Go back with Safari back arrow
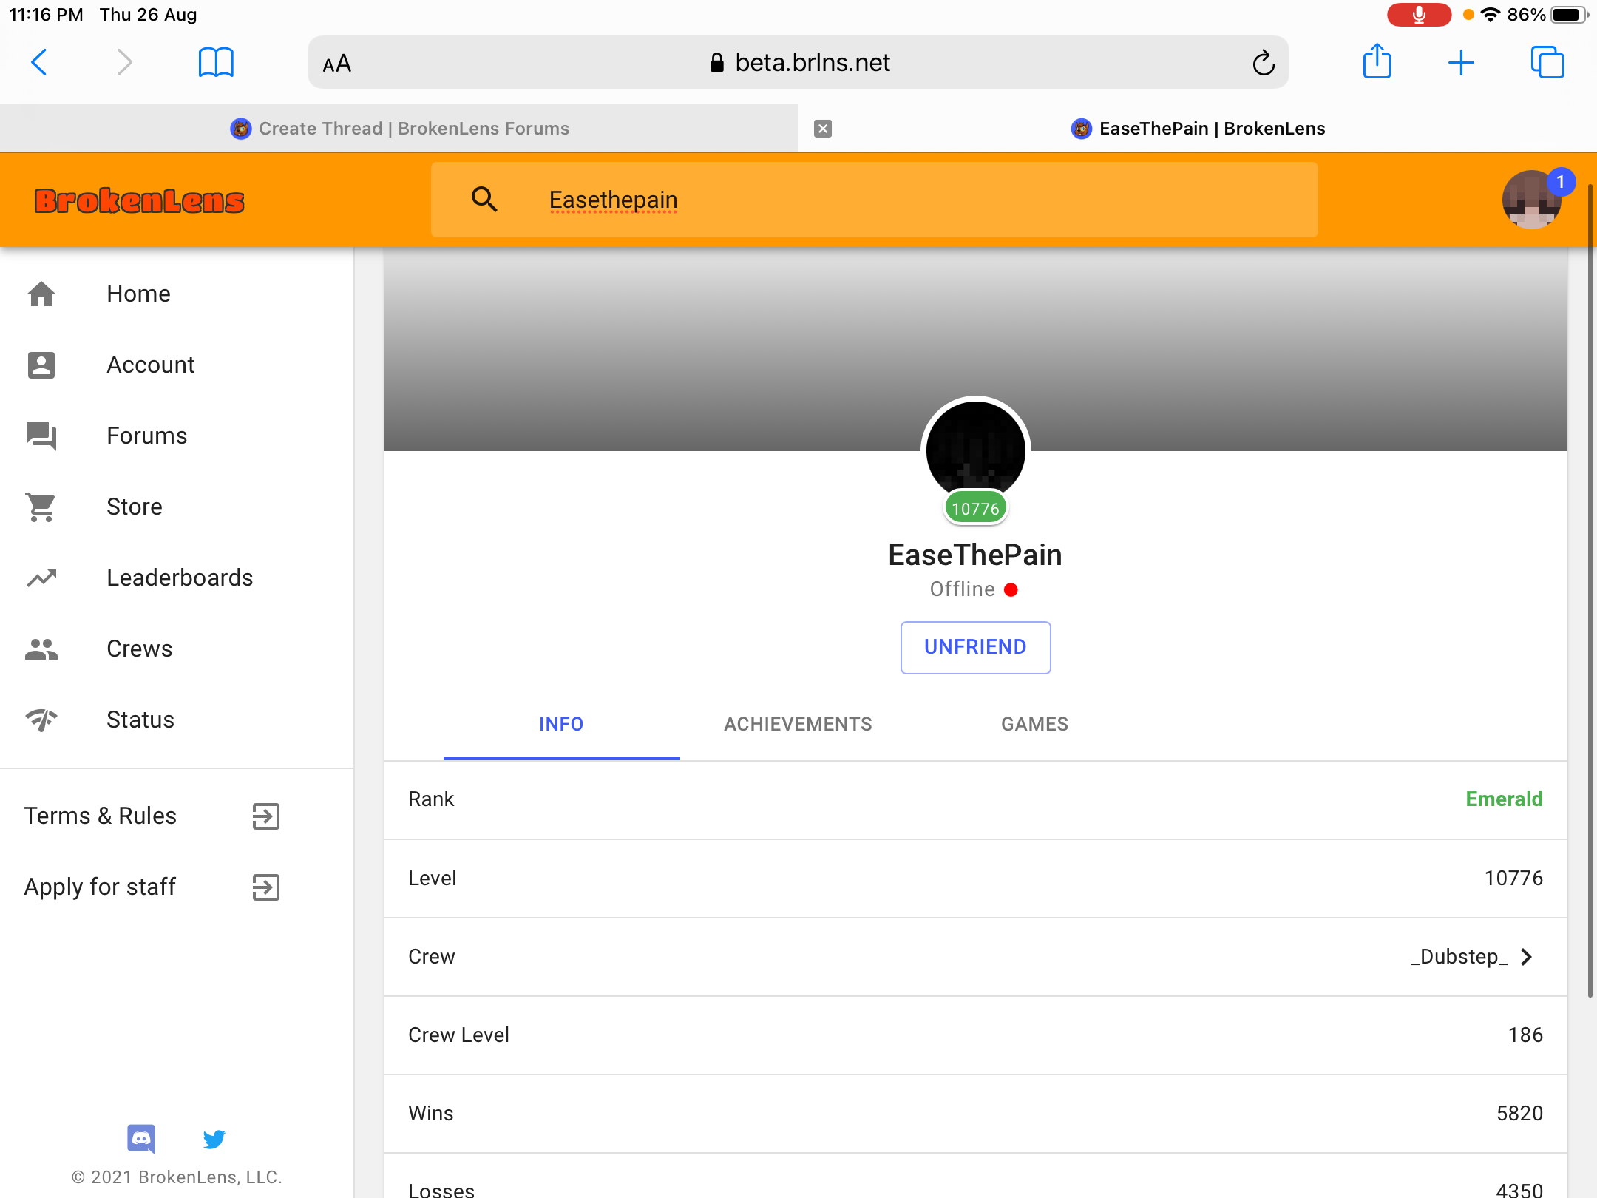The height and width of the screenshot is (1198, 1597). (x=40, y=62)
